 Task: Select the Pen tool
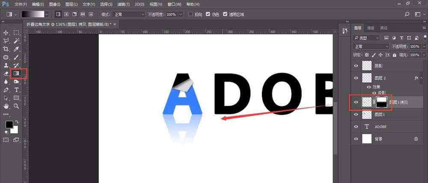point(6,90)
